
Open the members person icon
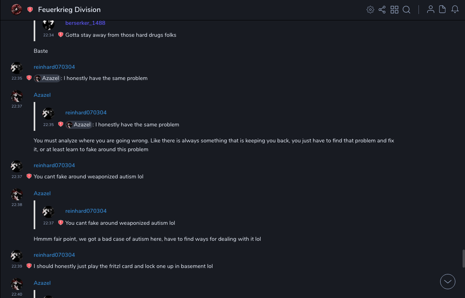[x=431, y=10]
